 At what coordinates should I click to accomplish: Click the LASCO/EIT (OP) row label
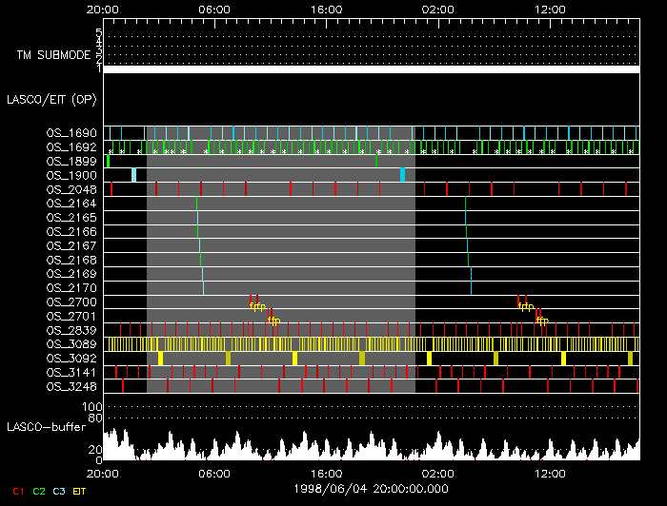click(x=51, y=100)
